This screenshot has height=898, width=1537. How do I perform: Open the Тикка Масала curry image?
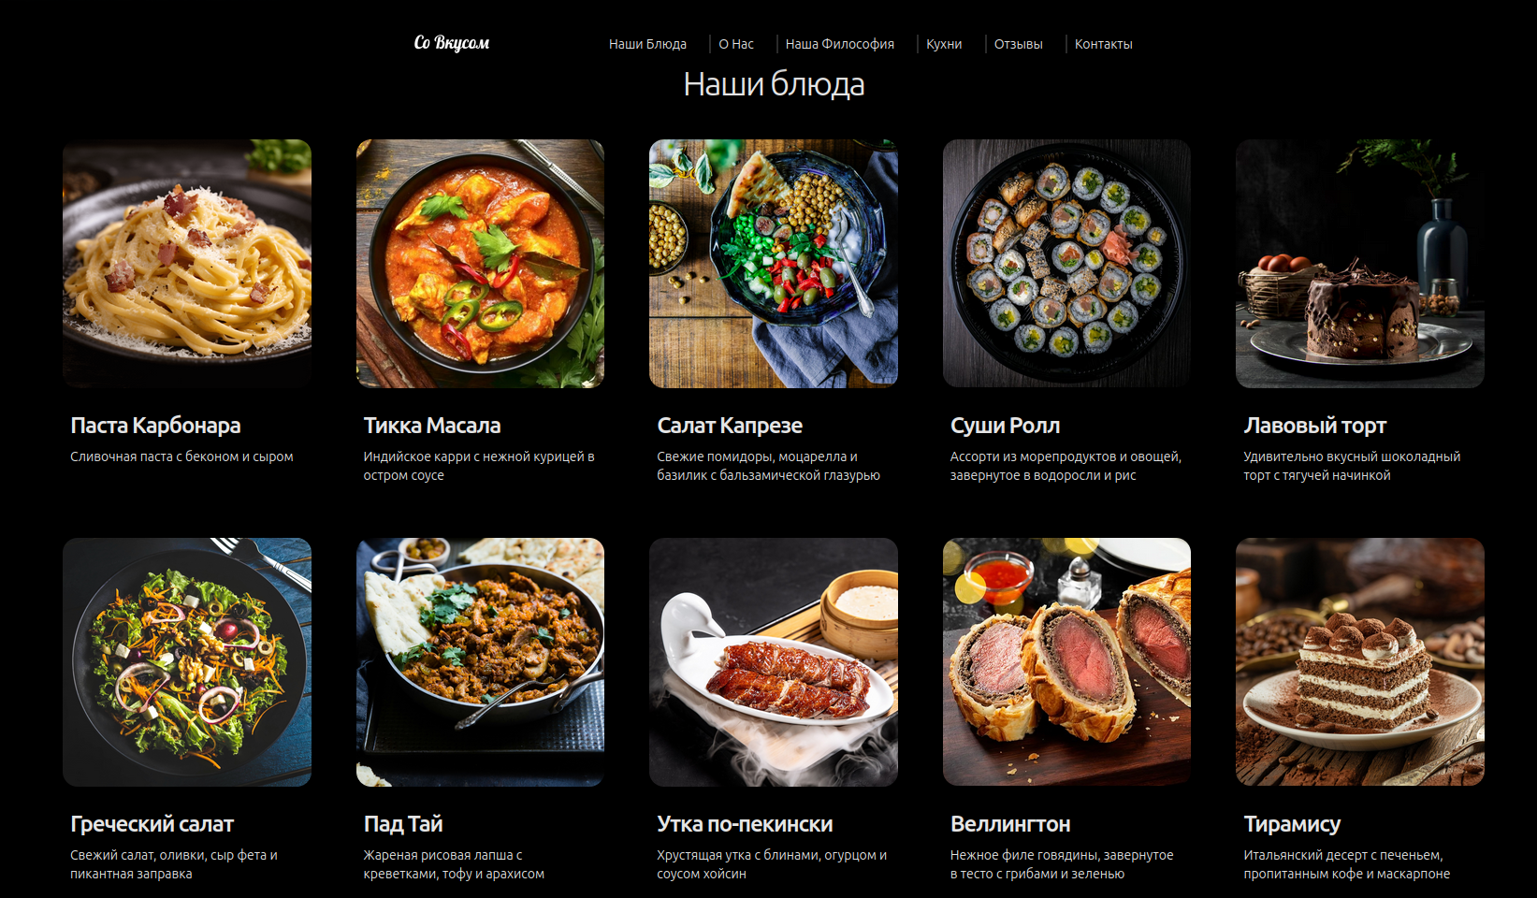pos(480,264)
